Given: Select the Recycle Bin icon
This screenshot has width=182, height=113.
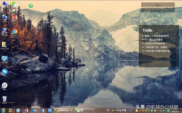Looking at the screenshot, I should tap(5, 100).
